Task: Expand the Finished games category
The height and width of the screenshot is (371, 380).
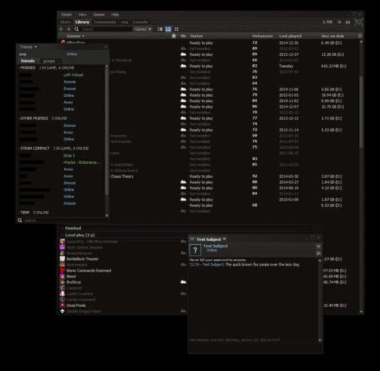Action: (61, 228)
